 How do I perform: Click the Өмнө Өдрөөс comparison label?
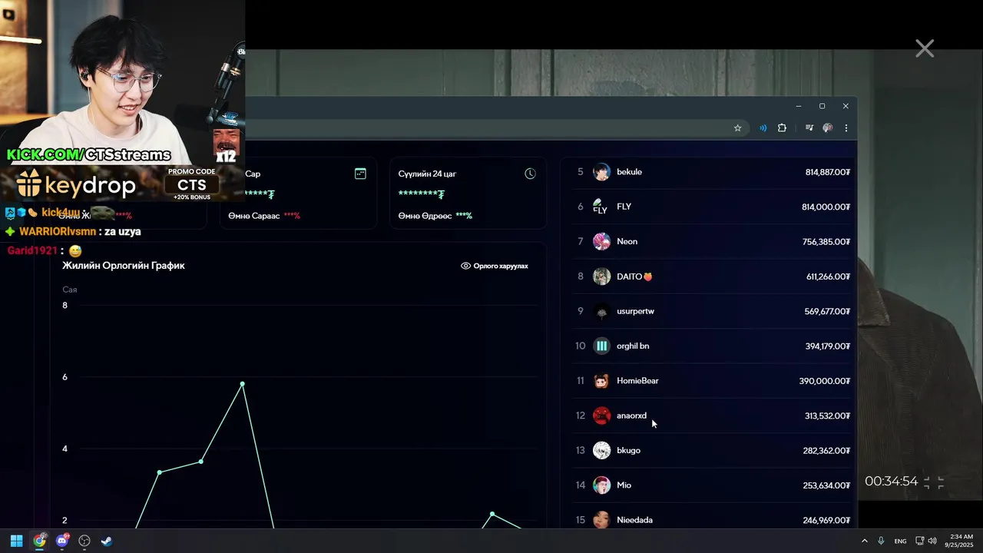click(425, 216)
